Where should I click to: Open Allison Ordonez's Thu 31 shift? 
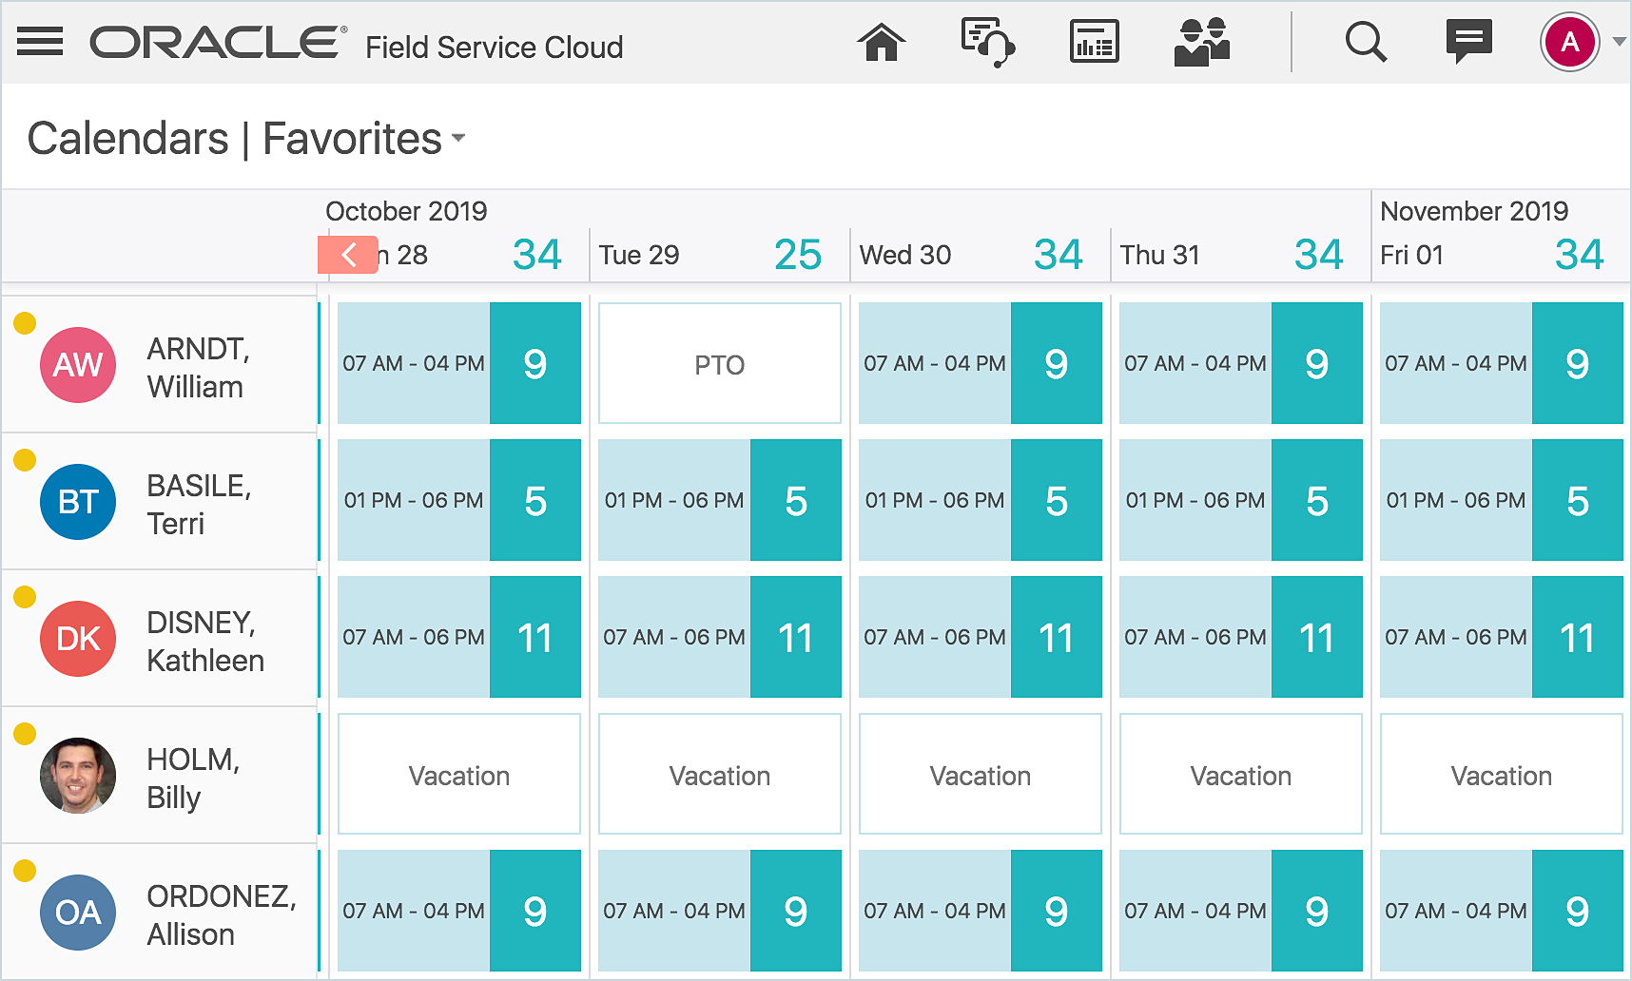pos(1240,911)
